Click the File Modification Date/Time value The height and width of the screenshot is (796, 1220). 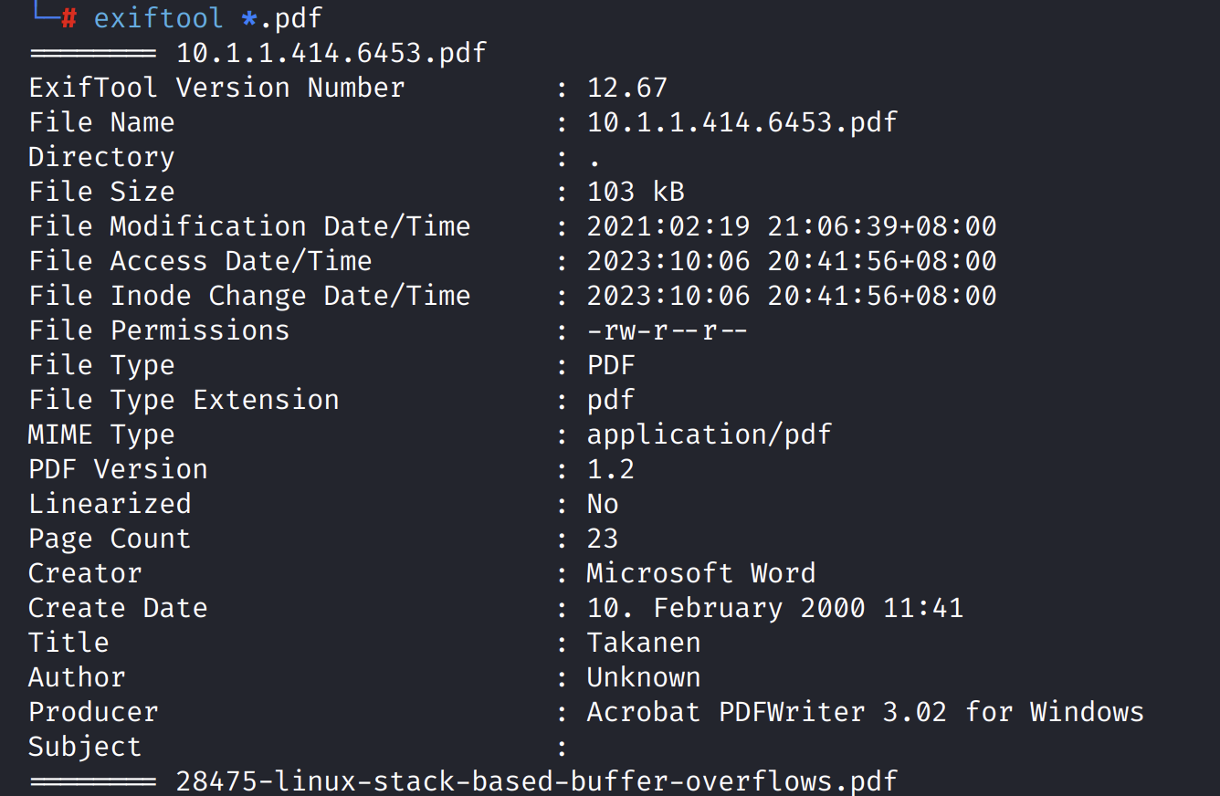pos(791,226)
